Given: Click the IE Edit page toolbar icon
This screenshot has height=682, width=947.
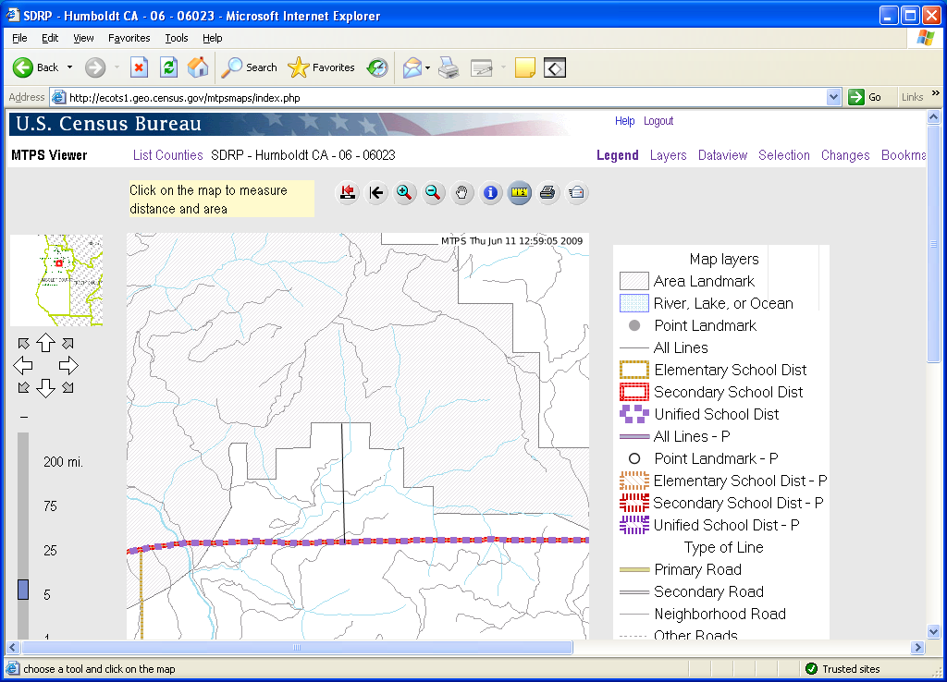Looking at the screenshot, I should pos(482,67).
